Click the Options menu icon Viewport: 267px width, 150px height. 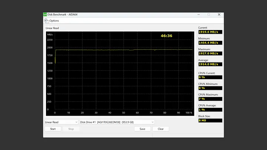46,21
